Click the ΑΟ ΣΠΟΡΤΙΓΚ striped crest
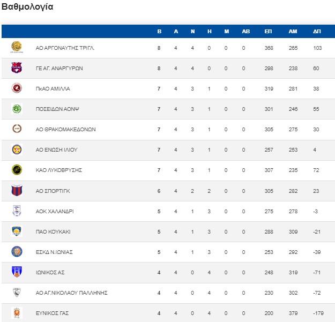 tap(17, 190)
